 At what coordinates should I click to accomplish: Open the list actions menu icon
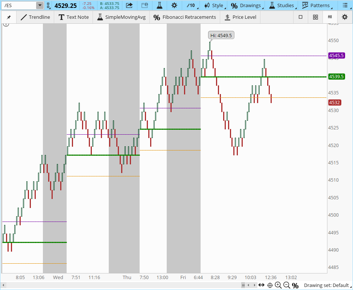pyautogui.click(x=345, y=5)
